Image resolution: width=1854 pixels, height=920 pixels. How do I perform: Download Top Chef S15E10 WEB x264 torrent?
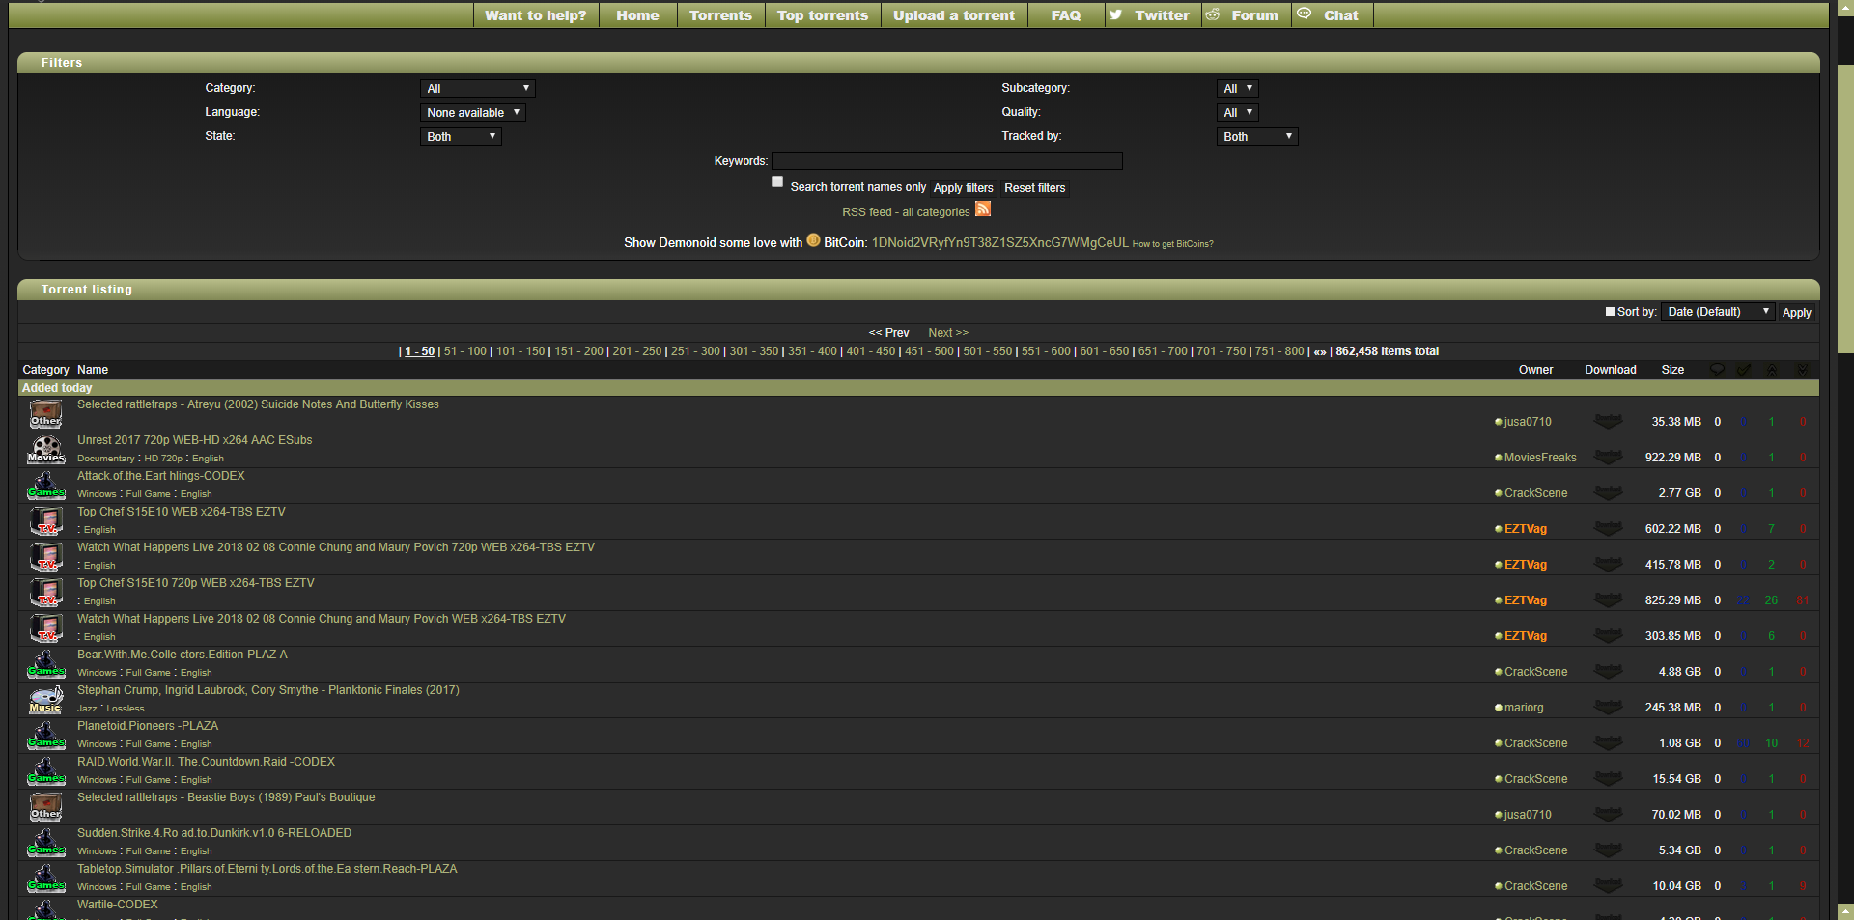pyautogui.click(x=1608, y=529)
